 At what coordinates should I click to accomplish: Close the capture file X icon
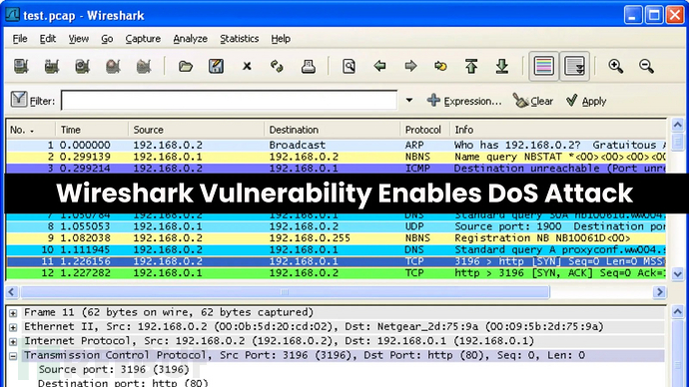point(247,66)
